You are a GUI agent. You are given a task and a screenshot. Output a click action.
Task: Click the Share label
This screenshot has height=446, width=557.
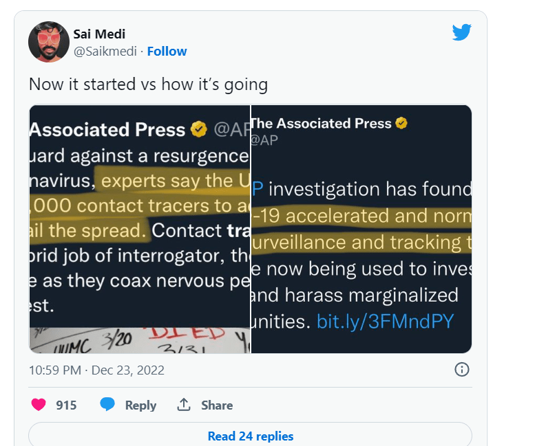216,405
